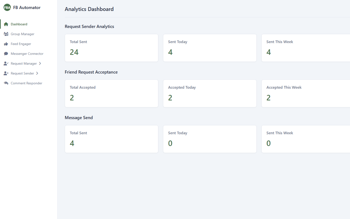This screenshot has height=219, width=350.
Task: Click the Accepted Today statistic card
Action: 210,93
